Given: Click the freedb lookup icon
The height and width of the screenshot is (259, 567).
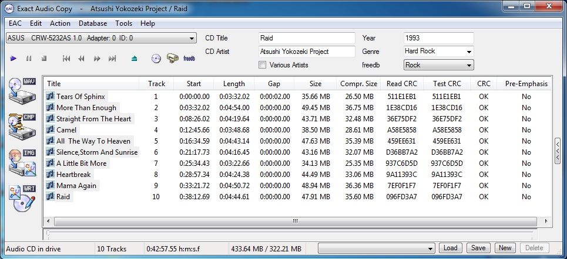Looking at the screenshot, I should click(189, 58).
